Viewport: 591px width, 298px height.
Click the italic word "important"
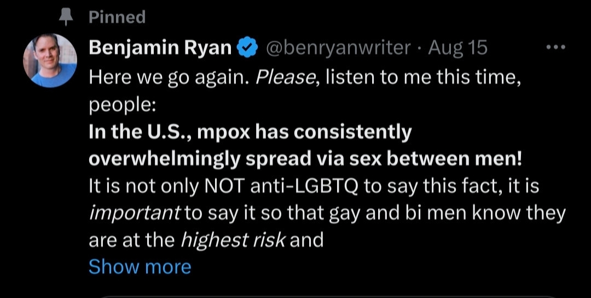pos(135,213)
